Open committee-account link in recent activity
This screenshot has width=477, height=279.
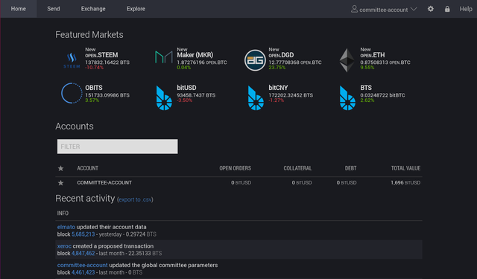tap(83, 265)
